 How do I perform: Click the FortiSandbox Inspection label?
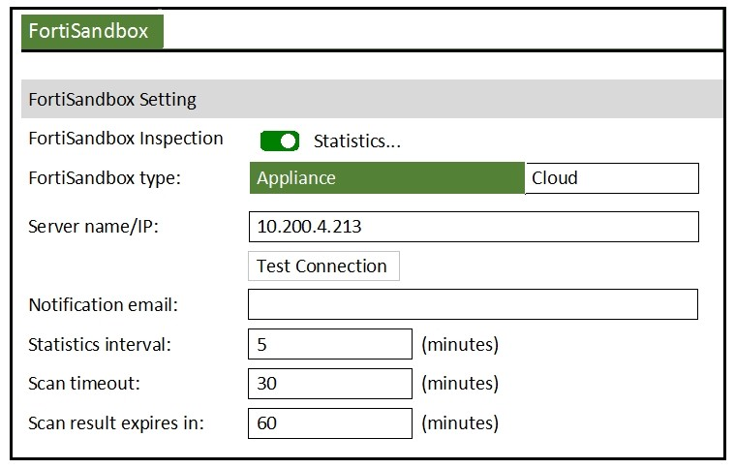click(x=126, y=139)
